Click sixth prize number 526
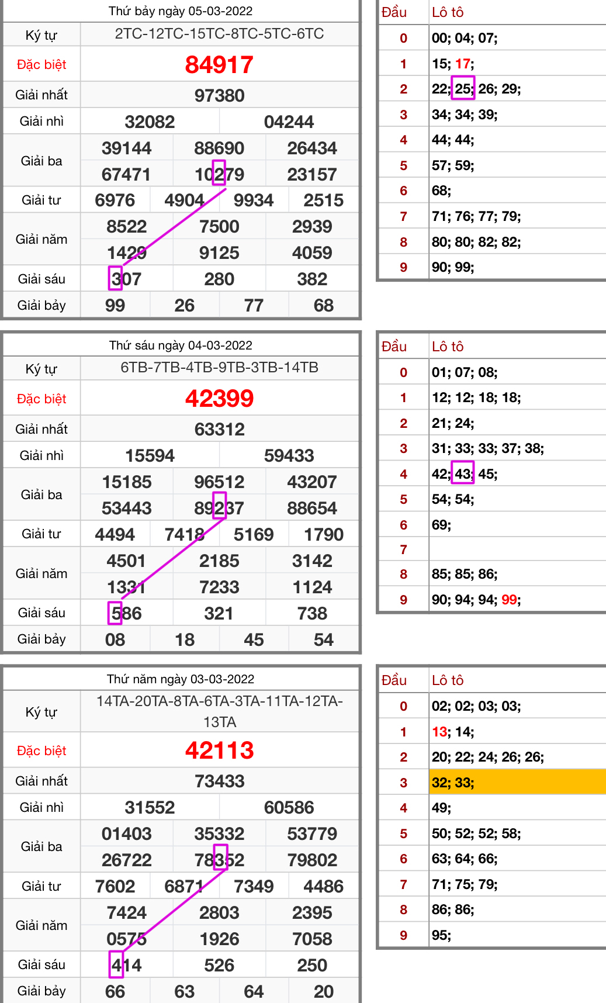 219,965
